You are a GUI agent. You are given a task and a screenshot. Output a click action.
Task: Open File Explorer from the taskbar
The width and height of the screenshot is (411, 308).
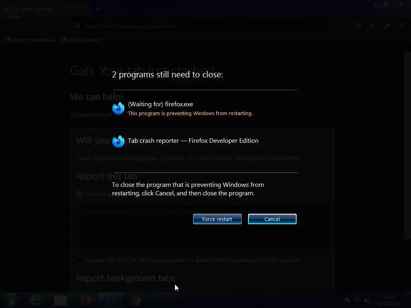[x=60, y=300]
